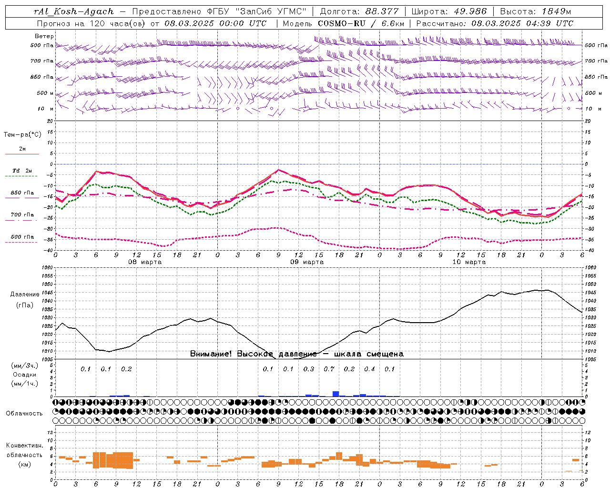Click the 10 м wind level label at left
Viewport: 610px width, 488px height.
tap(46, 109)
